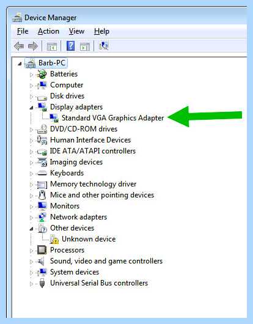Open the Help menu
The height and width of the screenshot is (324, 253).
coord(101,31)
